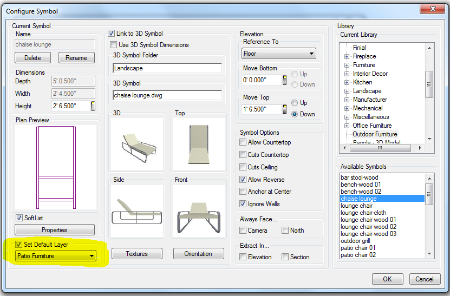Image resolution: width=450 pixels, height=296 pixels.
Task: Expand the Miscellaneous library node
Action: (347, 117)
